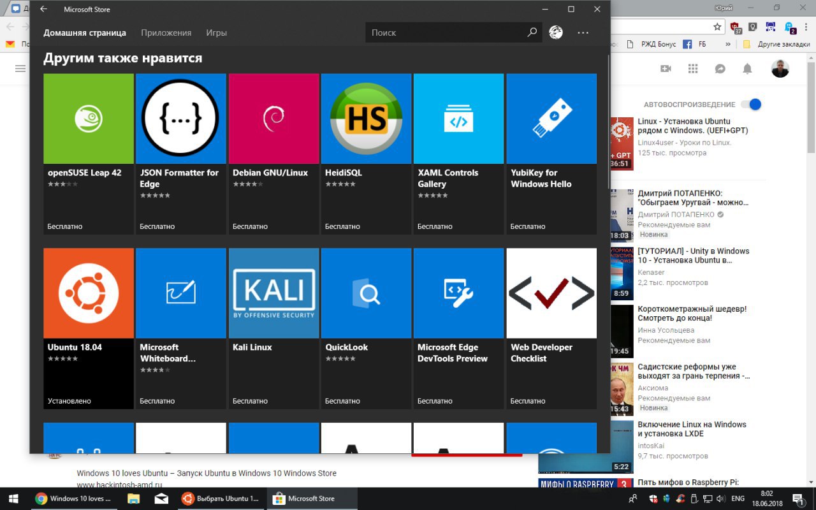
Task: Open ТУТОРИАЛ Unity в Windows 10 video
Action: [x=694, y=256]
